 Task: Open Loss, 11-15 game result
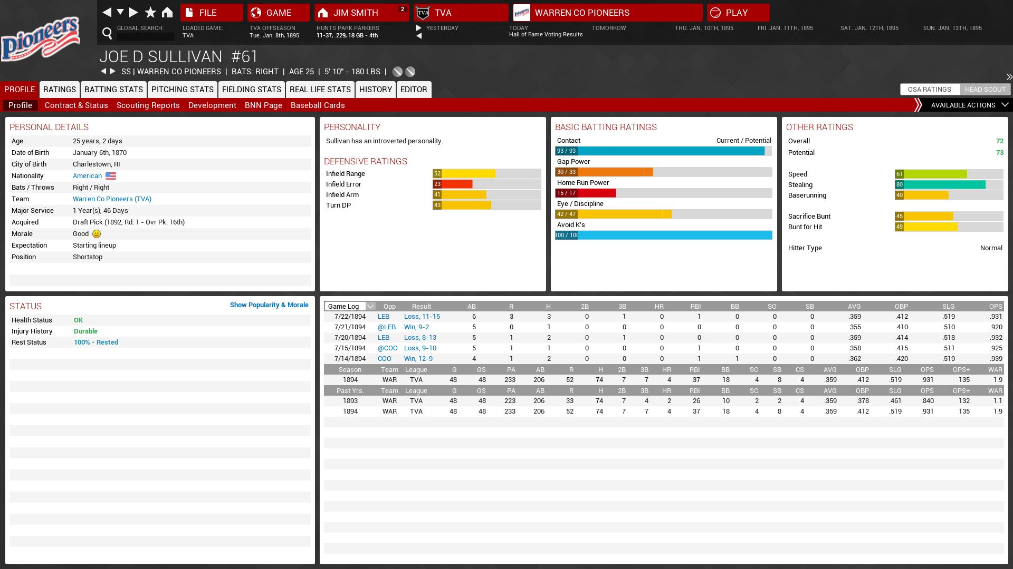pyautogui.click(x=422, y=317)
